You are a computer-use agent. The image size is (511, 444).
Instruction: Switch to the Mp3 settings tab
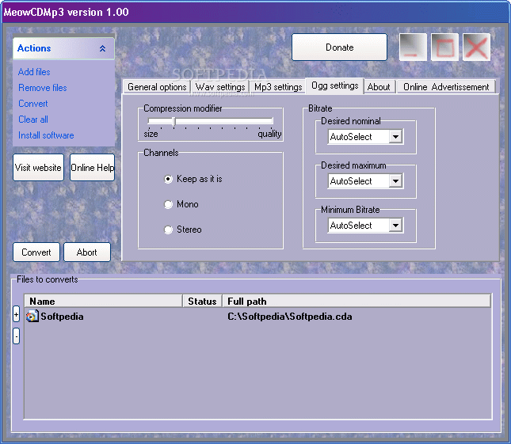(x=278, y=87)
